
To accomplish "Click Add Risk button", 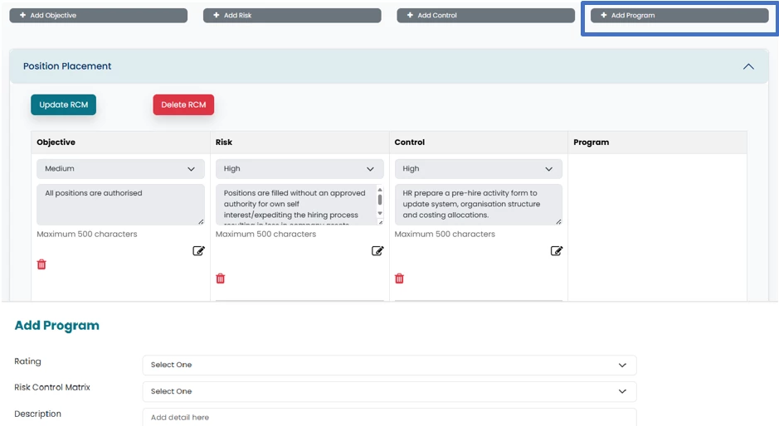I will pos(292,16).
